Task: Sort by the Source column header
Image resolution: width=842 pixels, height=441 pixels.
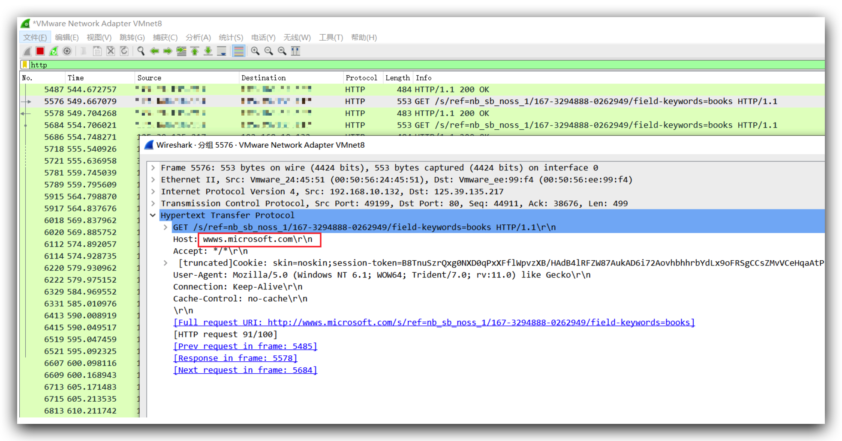Action: tap(187, 78)
